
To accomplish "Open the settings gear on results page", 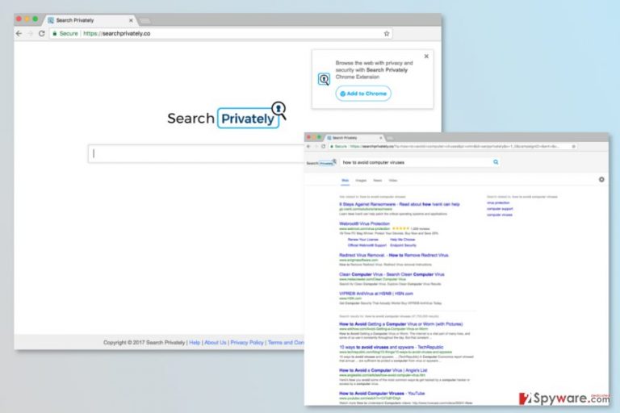I will pos(601,179).
